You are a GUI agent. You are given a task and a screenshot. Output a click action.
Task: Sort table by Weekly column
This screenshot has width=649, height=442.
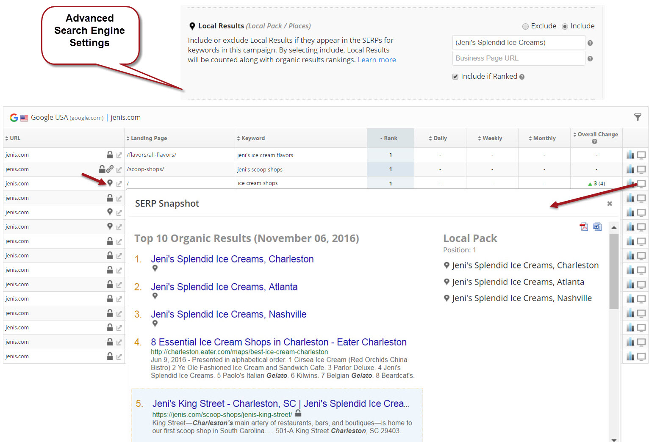pos(492,138)
